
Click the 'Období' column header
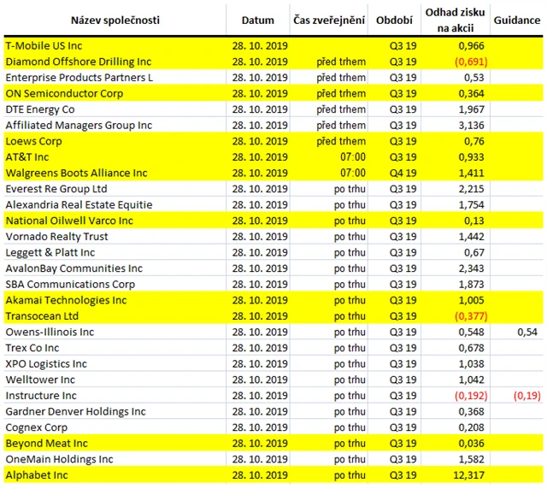tap(394, 21)
